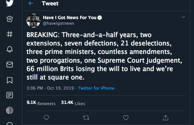View the 9.1K Retweets list
Image resolution: width=194 pixels, height=125 pixels.
coord(41,103)
